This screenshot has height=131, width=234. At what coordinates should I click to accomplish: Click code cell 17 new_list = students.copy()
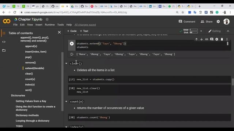click(150, 79)
